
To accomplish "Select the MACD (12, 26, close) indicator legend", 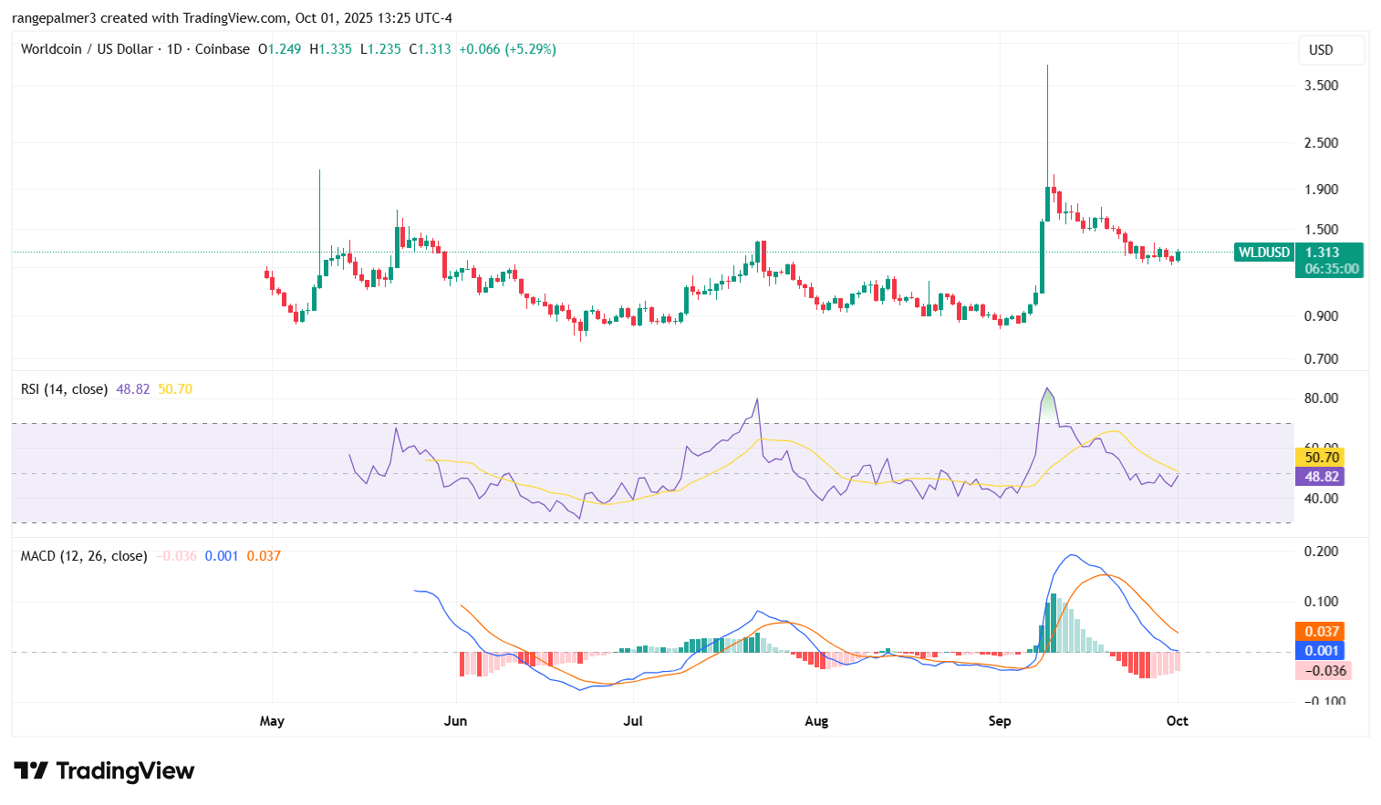I will [84, 555].
